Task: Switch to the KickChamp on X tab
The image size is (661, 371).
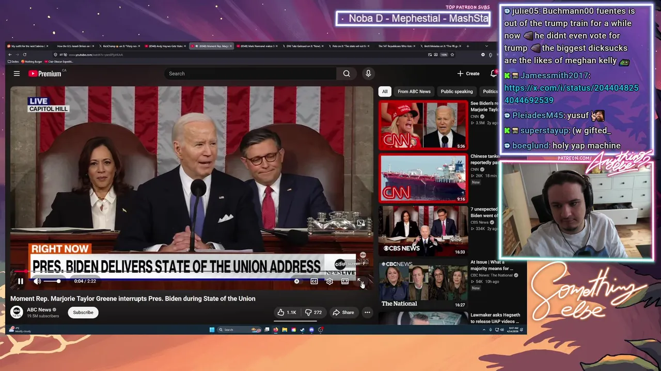Action: coord(121,46)
